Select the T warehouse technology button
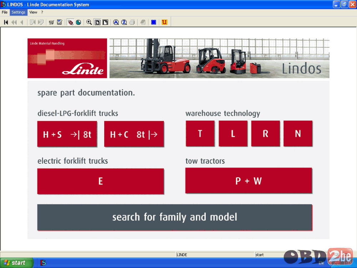 pyautogui.click(x=200, y=134)
